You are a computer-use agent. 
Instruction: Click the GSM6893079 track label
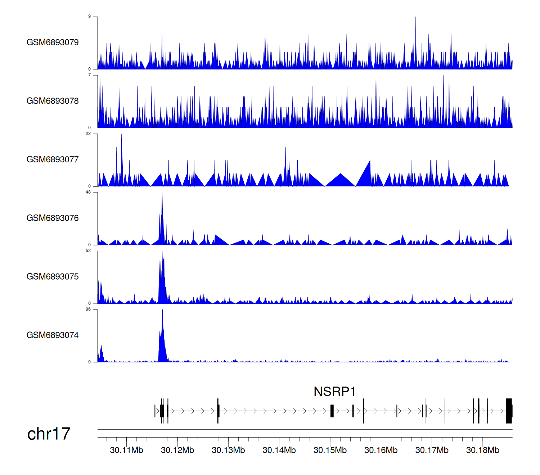tap(53, 42)
